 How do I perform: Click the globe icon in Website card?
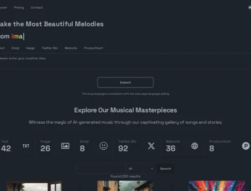point(195,146)
